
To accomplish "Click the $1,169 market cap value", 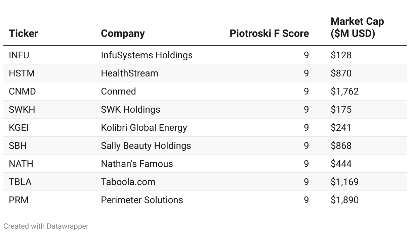I will [x=344, y=182].
